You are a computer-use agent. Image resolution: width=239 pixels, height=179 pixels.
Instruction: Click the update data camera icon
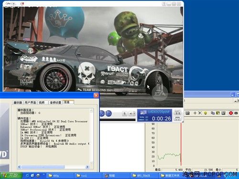point(236,113)
